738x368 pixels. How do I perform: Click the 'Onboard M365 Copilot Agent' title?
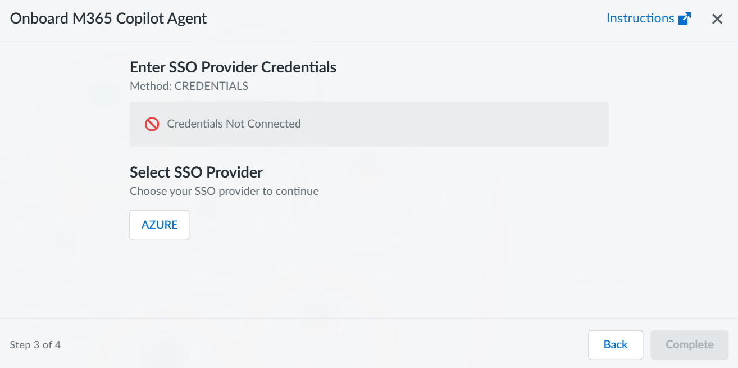(108, 19)
